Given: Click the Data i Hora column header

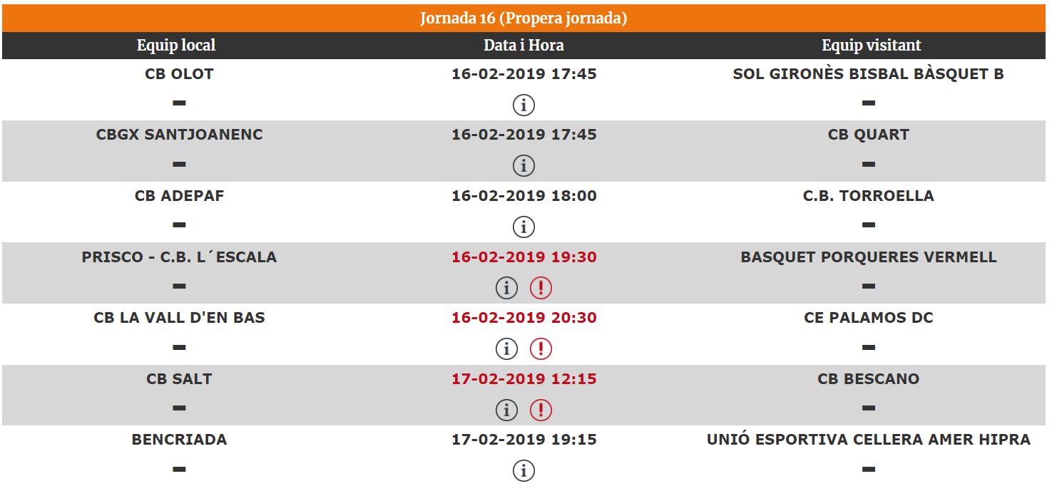Looking at the screenshot, I should (524, 46).
